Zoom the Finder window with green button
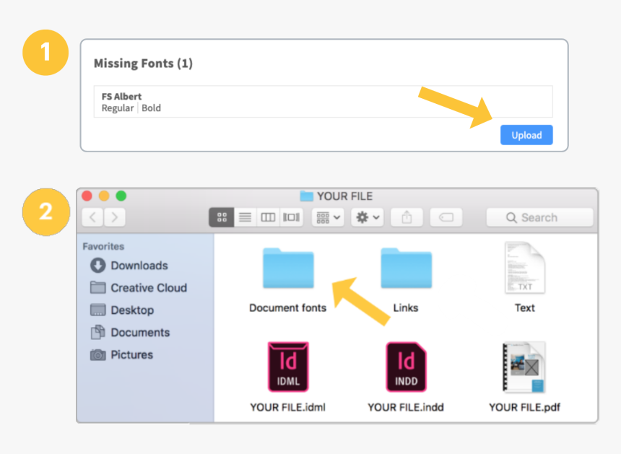Screen dimensions: 621x454 [121, 196]
